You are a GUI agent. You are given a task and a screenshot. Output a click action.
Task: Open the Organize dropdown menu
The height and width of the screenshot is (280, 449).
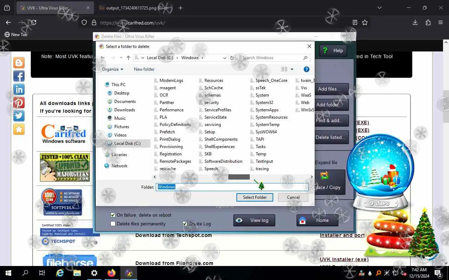coord(113,69)
